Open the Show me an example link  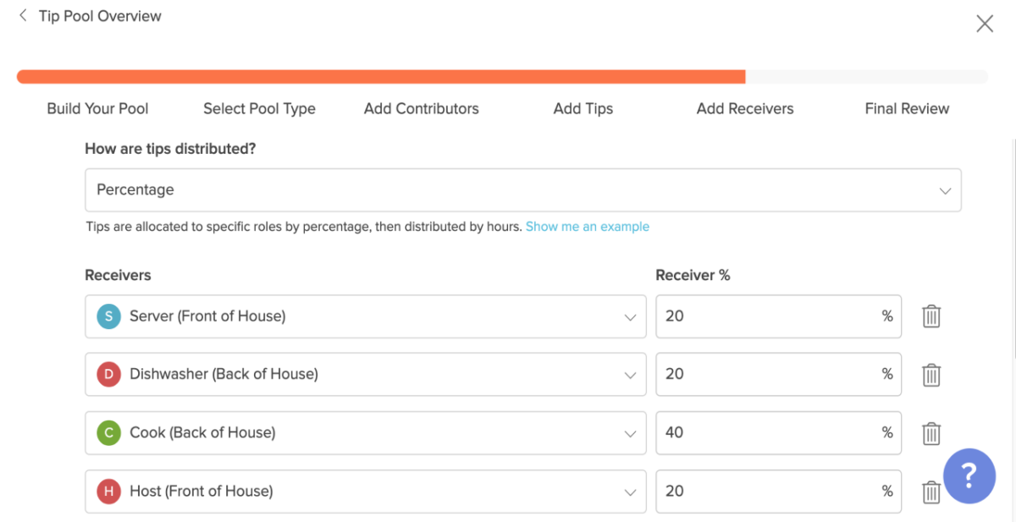pos(588,226)
